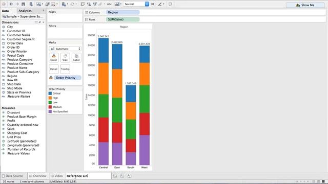Image resolution: width=328 pixels, height=184 pixels.
Task: Click the new worksheet icon beside sheet tabs
Action: tap(115, 176)
